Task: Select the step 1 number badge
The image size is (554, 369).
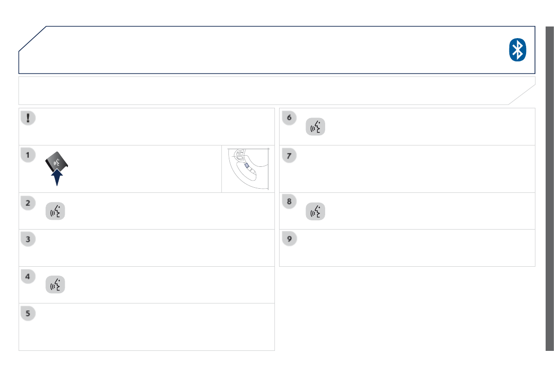Action: (x=28, y=155)
